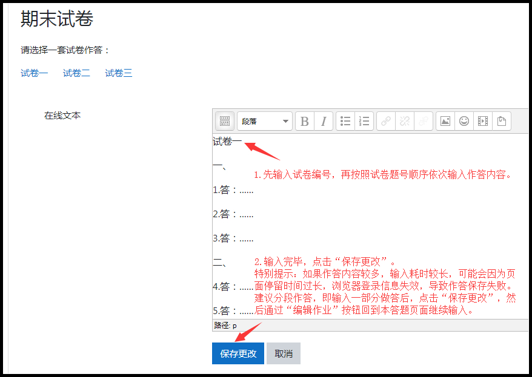Click the '一、' section line in editor
The height and width of the screenshot is (377, 532).
[x=219, y=166]
